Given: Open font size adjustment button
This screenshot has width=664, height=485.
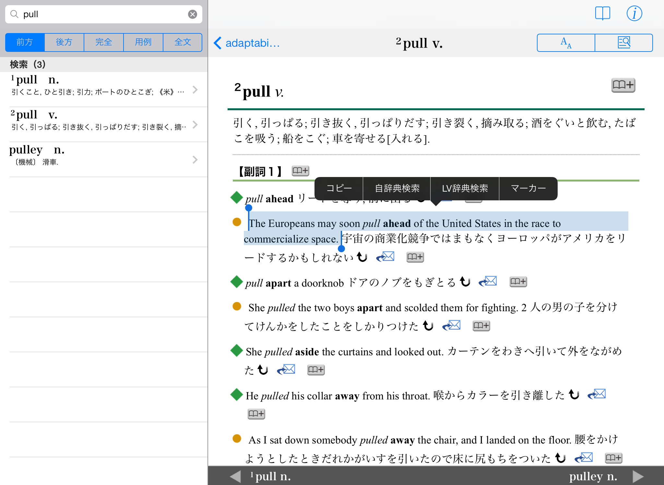Looking at the screenshot, I should tap(566, 43).
